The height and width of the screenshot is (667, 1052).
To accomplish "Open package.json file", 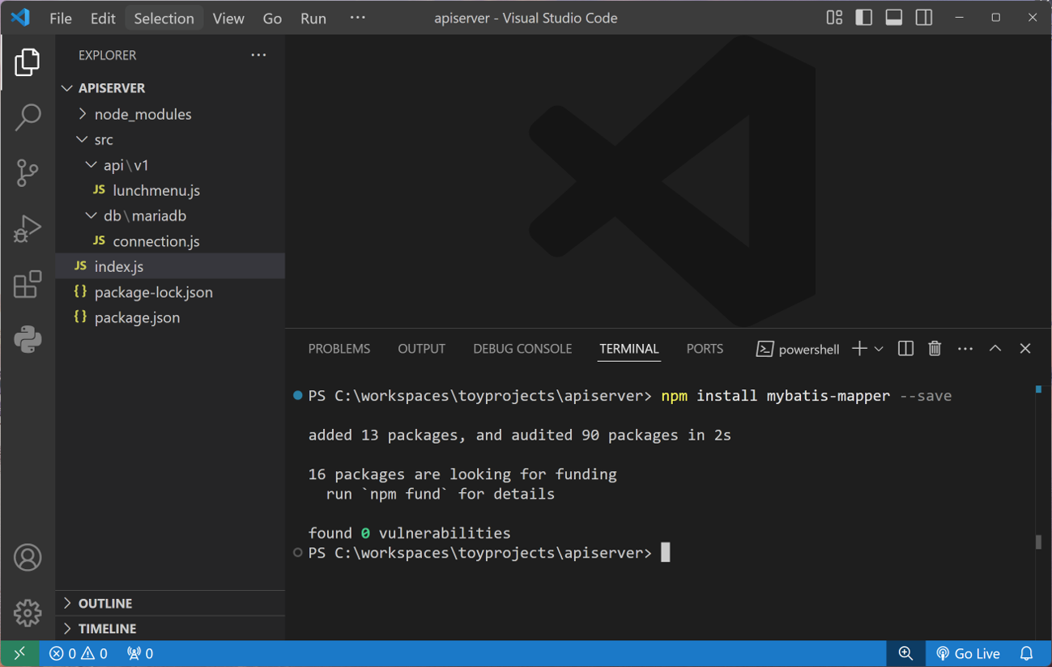I will (170, 317).
